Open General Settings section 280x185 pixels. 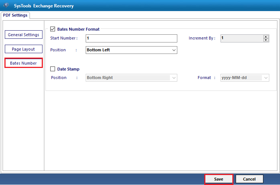(24, 35)
